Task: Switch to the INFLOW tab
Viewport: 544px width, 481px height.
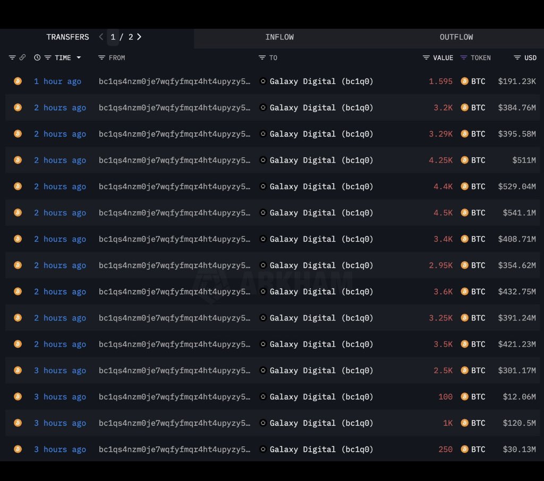Action: 279,37
